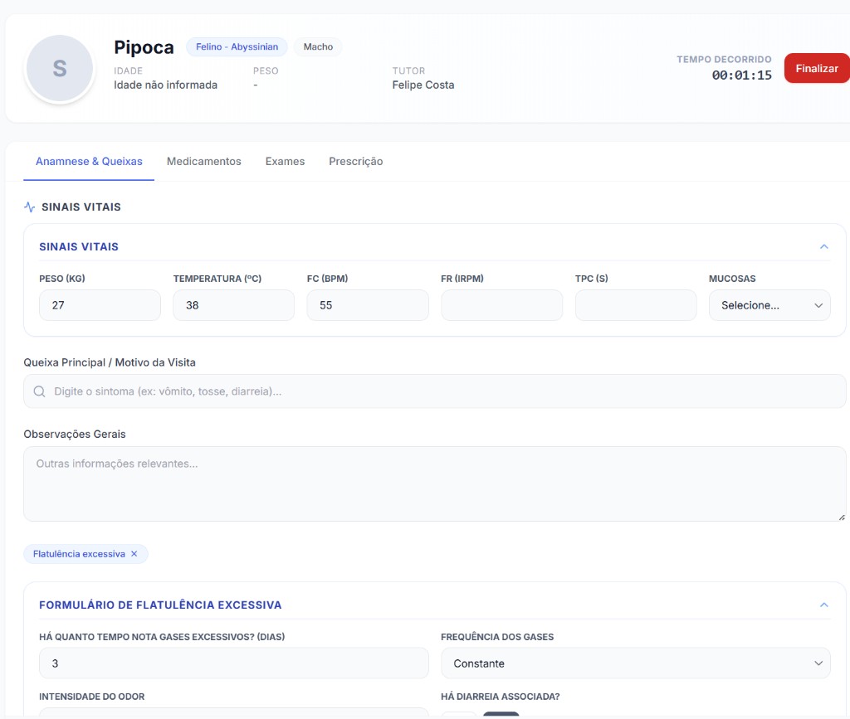This screenshot has width=850, height=719.
Task: Open the Exames tab
Action: [x=285, y=162]
